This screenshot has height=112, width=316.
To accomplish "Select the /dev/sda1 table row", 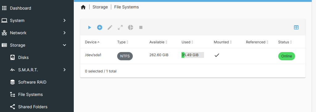I will click(193, 56).
